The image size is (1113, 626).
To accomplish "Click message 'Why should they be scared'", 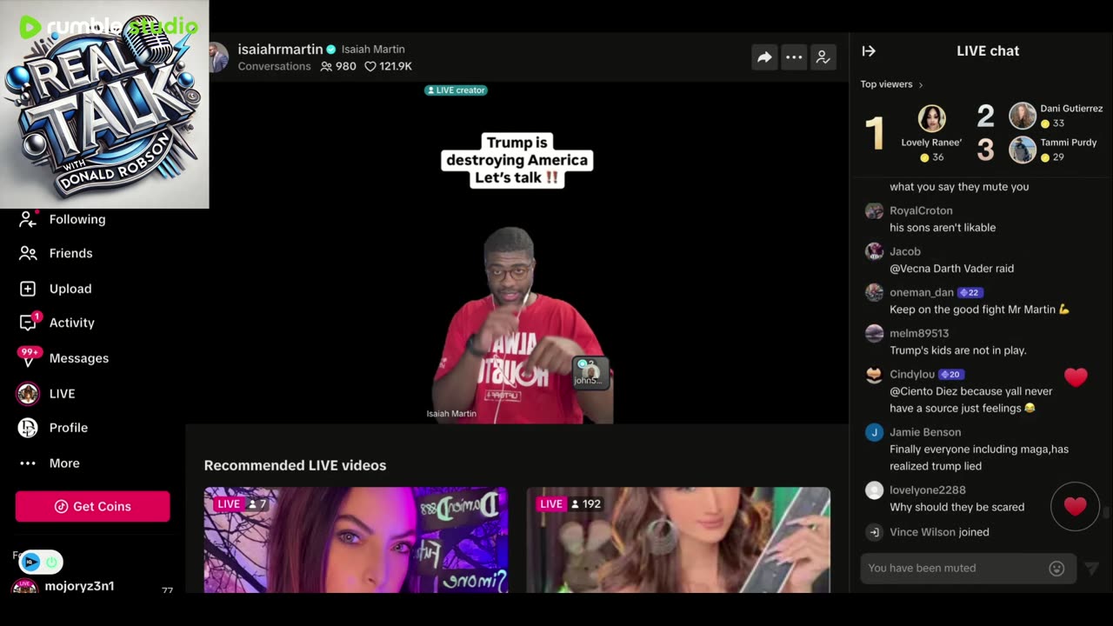I will tap(956, 507).
